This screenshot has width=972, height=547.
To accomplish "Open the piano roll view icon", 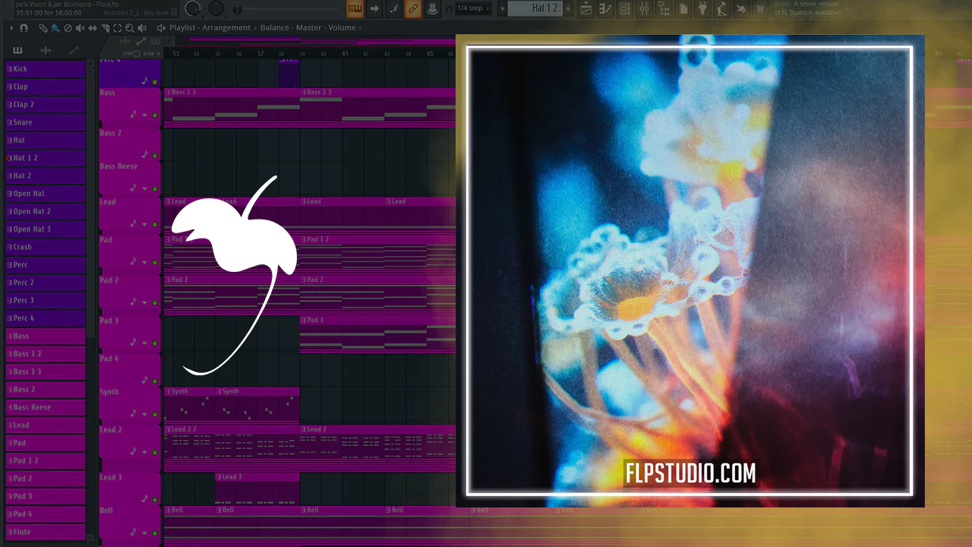I will (x=606, y=8).
